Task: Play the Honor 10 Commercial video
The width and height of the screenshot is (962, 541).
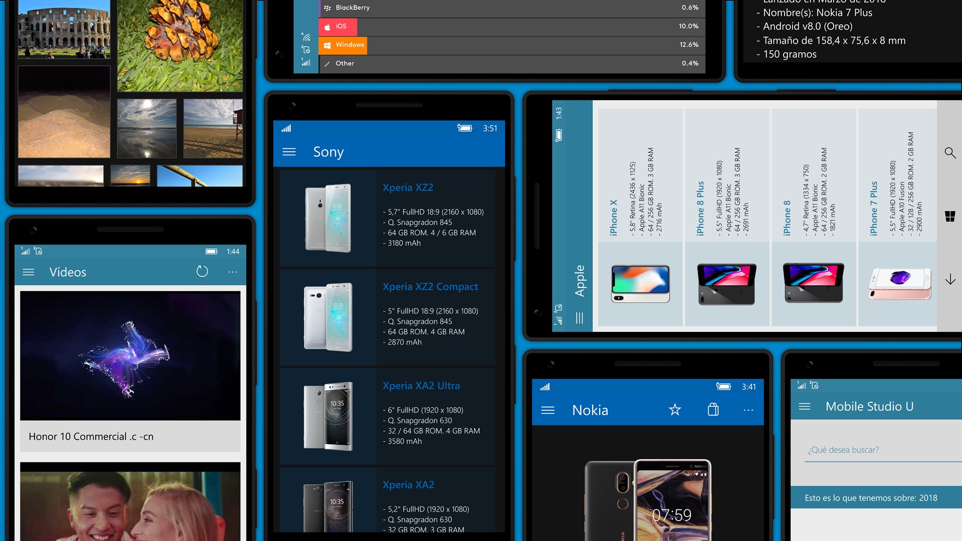Action: (x=130, y=356)
